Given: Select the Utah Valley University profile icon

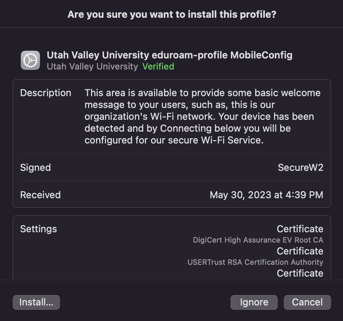Looking at the screenshot, I should pyautogui.click(x=30, y=60).
